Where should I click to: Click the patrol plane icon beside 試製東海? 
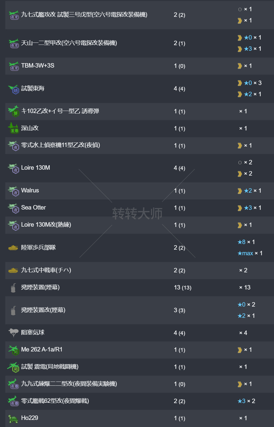(14, 89)
